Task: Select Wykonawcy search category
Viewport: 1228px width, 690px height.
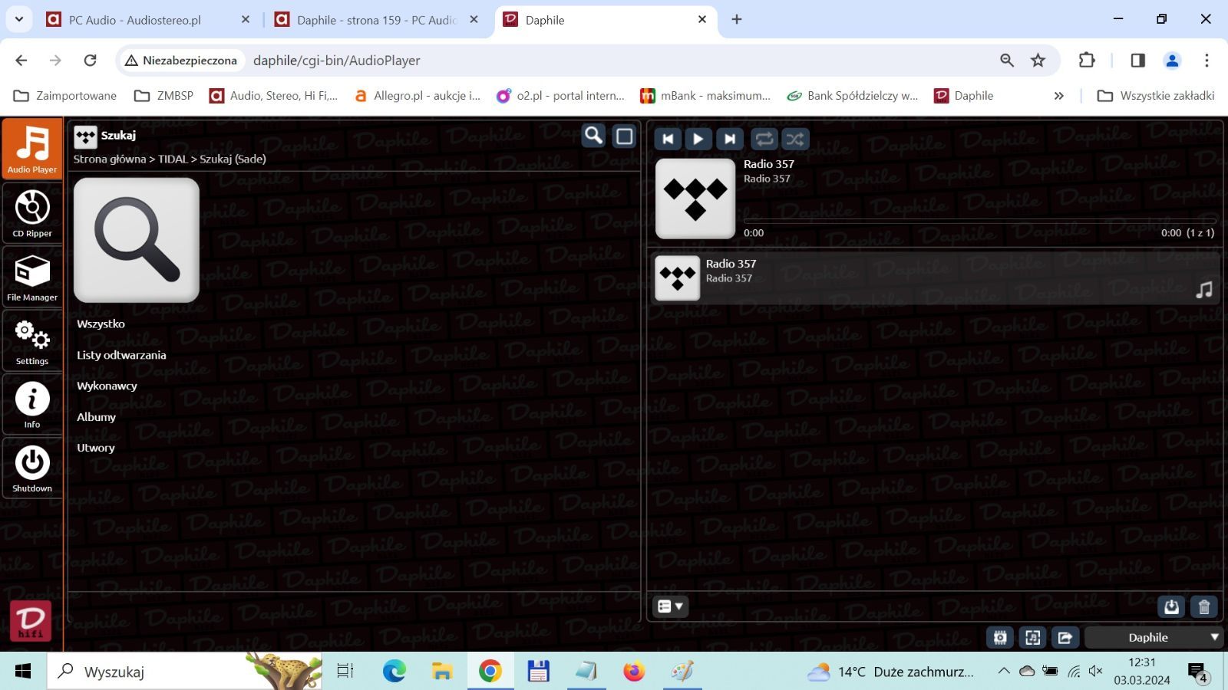Action: pyautogui.click(x=107, y=386)
